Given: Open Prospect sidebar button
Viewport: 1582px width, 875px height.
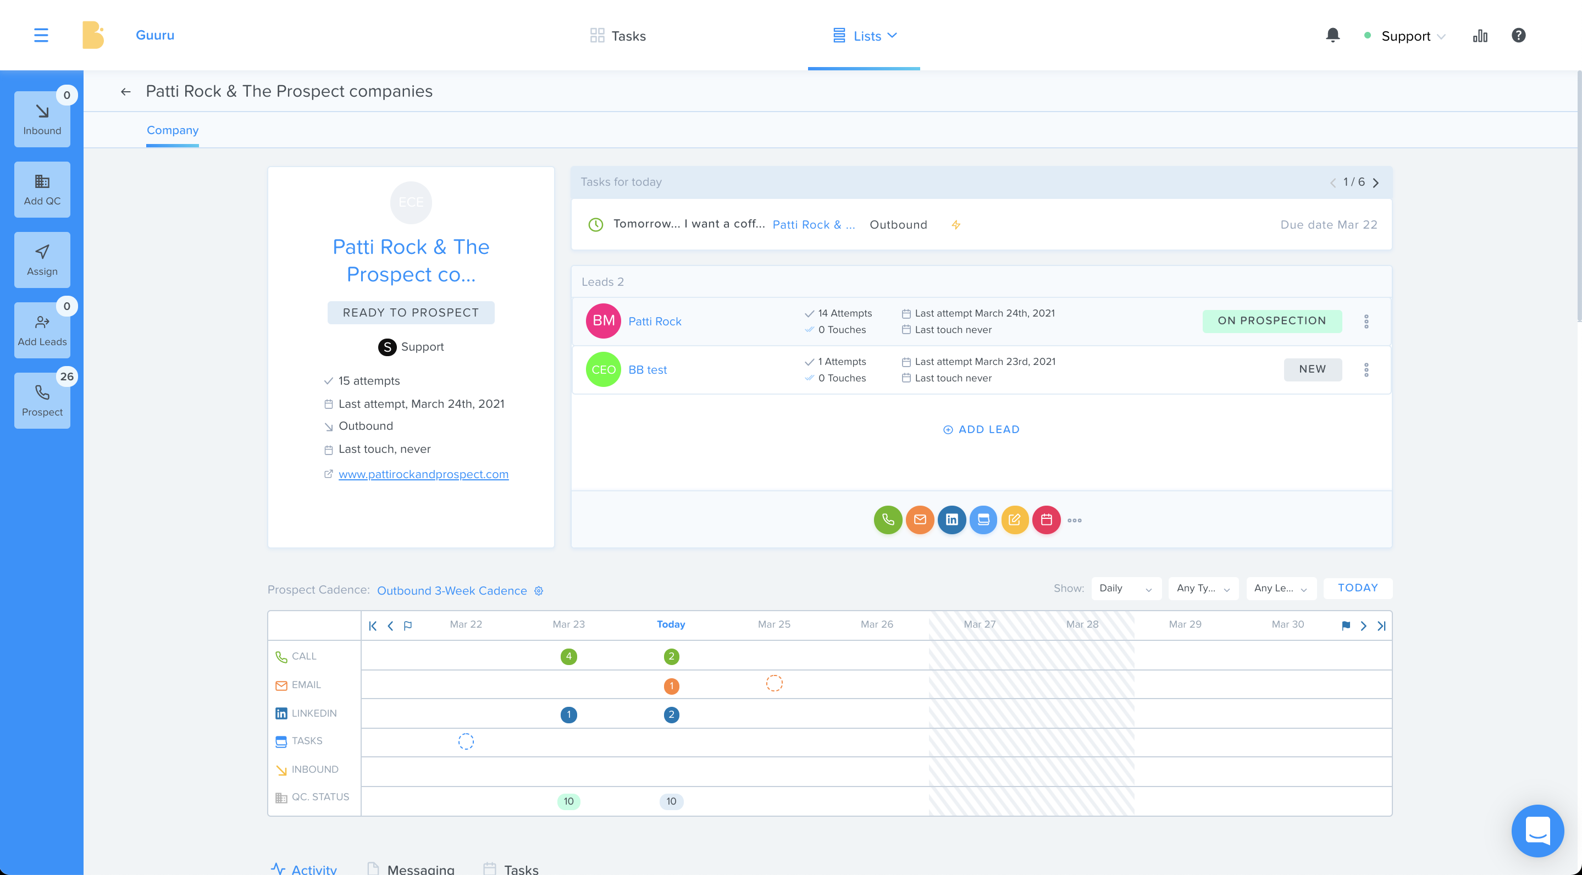Looking at the screenshot, I should (42, 400).
